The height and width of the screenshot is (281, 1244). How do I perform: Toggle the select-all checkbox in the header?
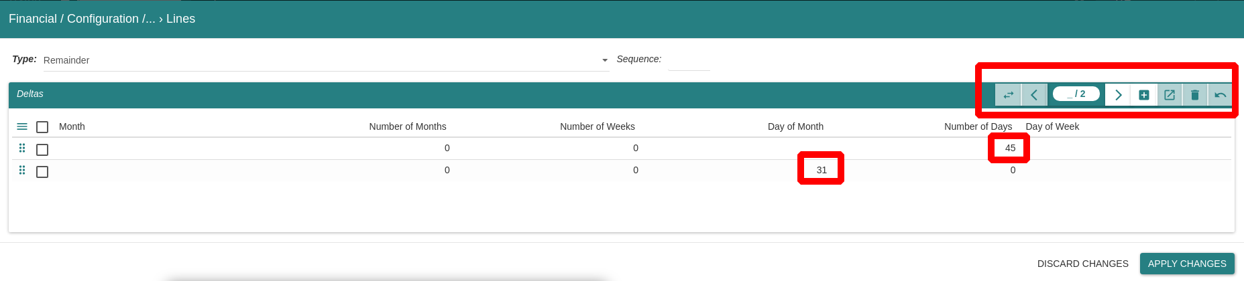pos(42,127)
